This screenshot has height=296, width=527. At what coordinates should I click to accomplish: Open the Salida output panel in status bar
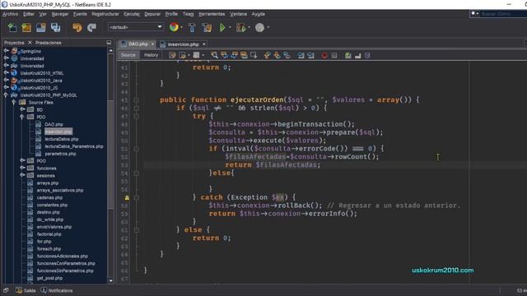coord(26,290)
